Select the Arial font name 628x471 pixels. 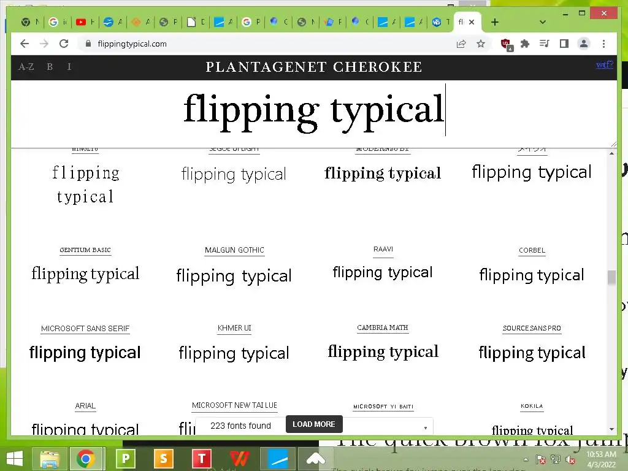[x=85, y=406]
